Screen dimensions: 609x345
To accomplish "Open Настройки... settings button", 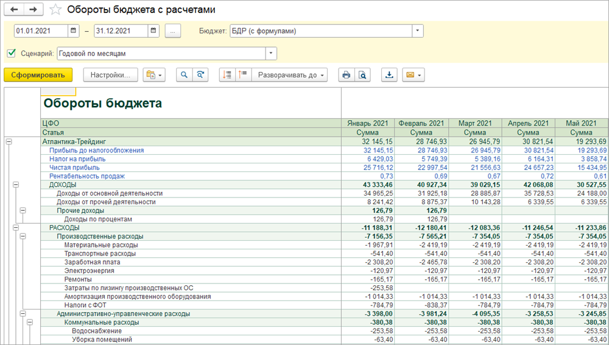I will point(110,75).
